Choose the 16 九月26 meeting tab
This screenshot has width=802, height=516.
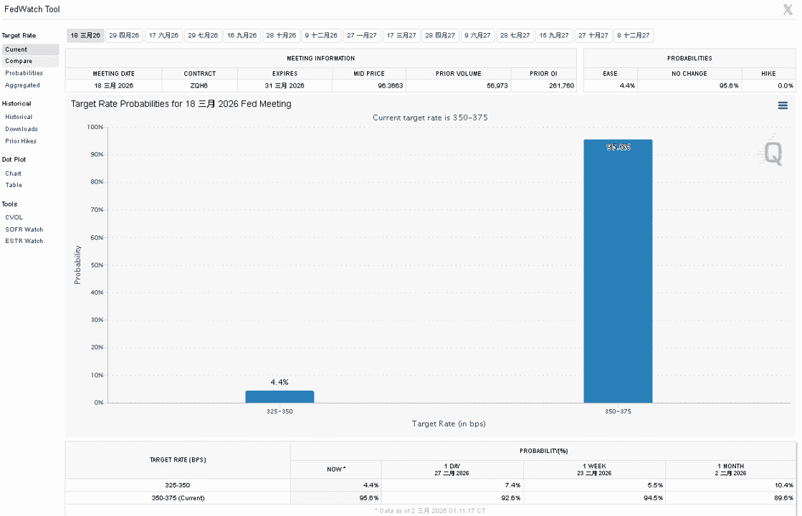point(242,35)
